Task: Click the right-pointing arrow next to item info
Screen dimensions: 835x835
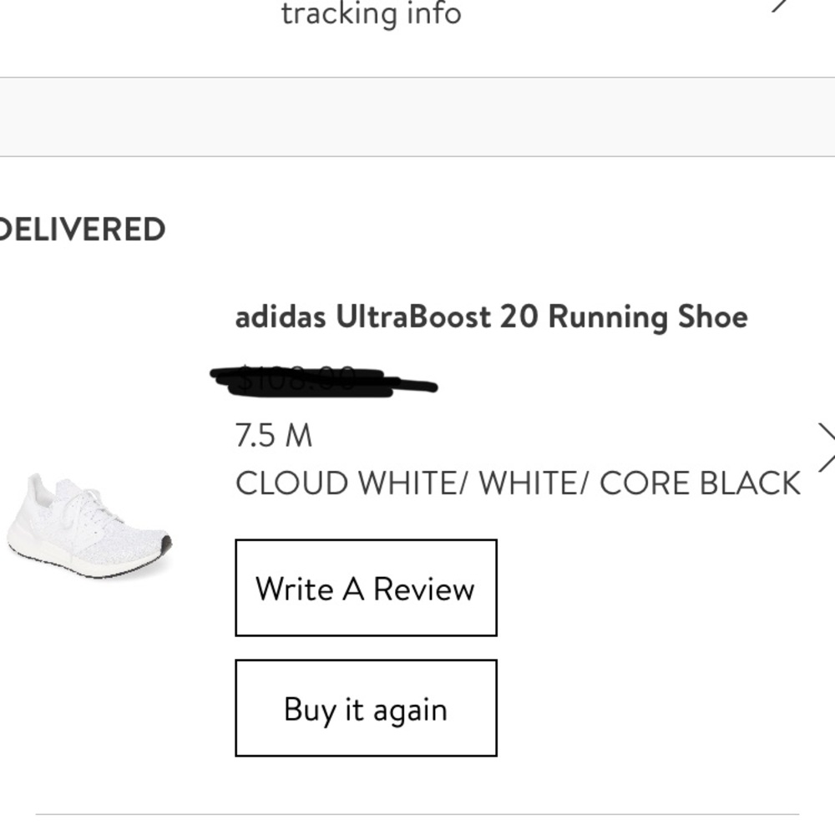Action: (825, 447)
